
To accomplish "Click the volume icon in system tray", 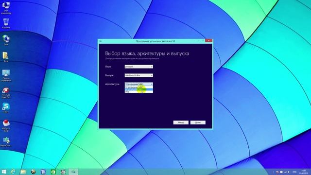I will (289, 172).
